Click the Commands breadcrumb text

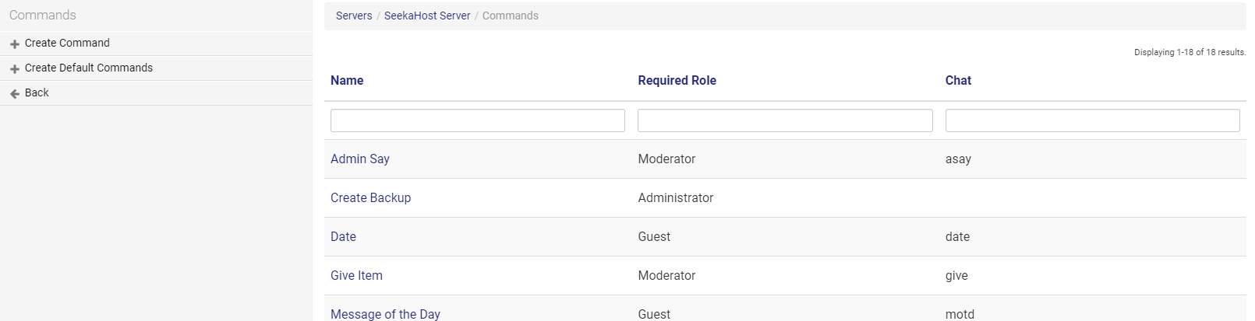511,16
